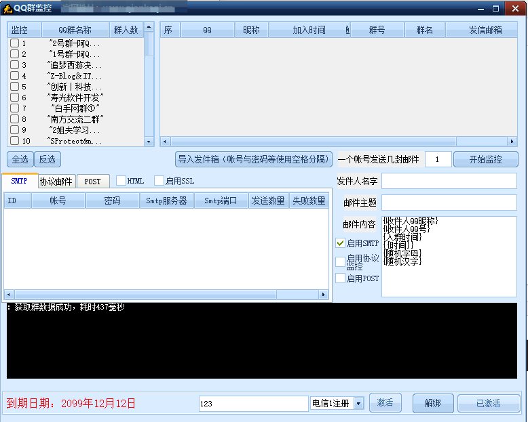528x422 pixels.
Task: Enable the 启用POST checkbox
Action: 341,278
